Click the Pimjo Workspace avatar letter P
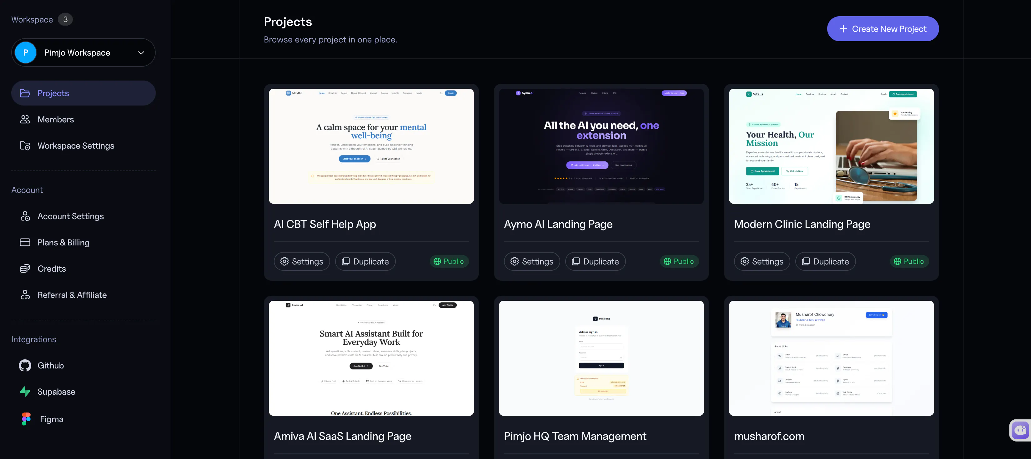Viewport: 1031px width, 459px height. coord(26,52)
